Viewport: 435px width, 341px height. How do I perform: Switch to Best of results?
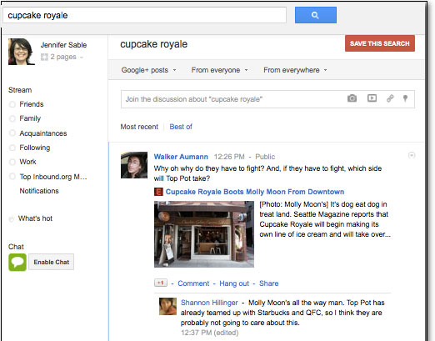click(181, 127)
